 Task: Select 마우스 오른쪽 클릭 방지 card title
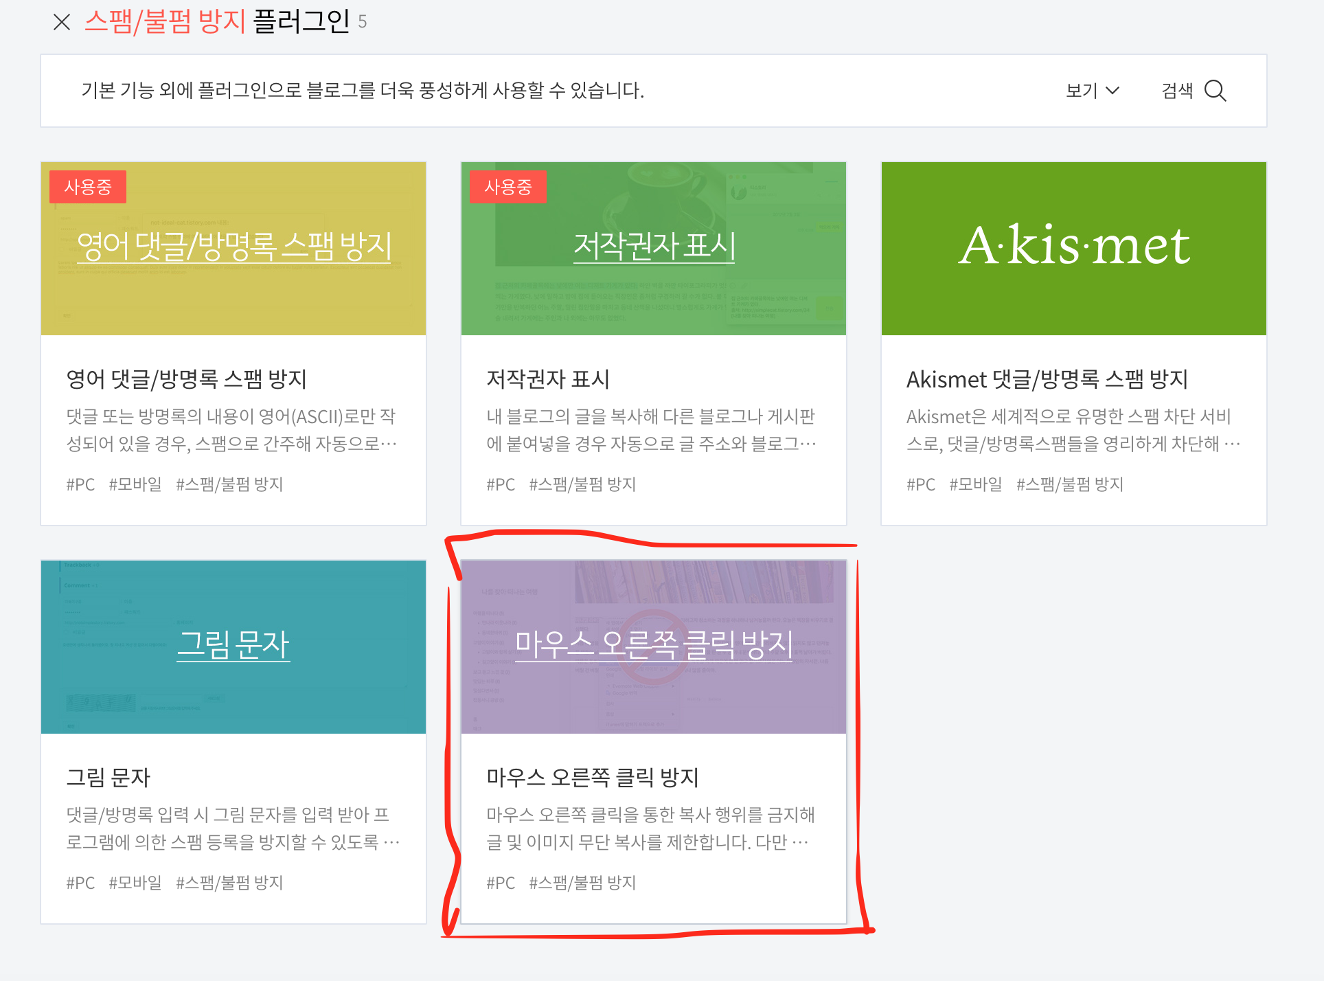point(592,777)
